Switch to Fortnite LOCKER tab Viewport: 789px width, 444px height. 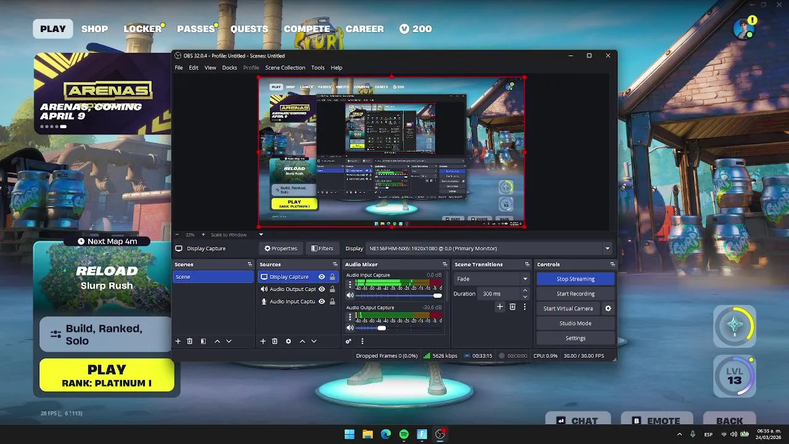tap(142, 29)
